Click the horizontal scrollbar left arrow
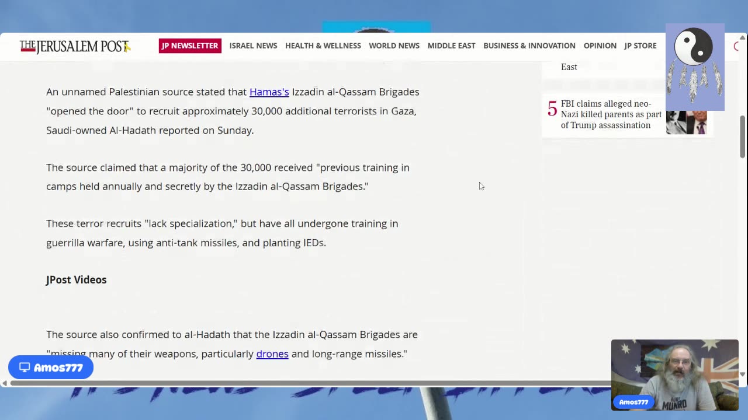Viewport: 748px width, 420px height. click(x=5, y=383)
